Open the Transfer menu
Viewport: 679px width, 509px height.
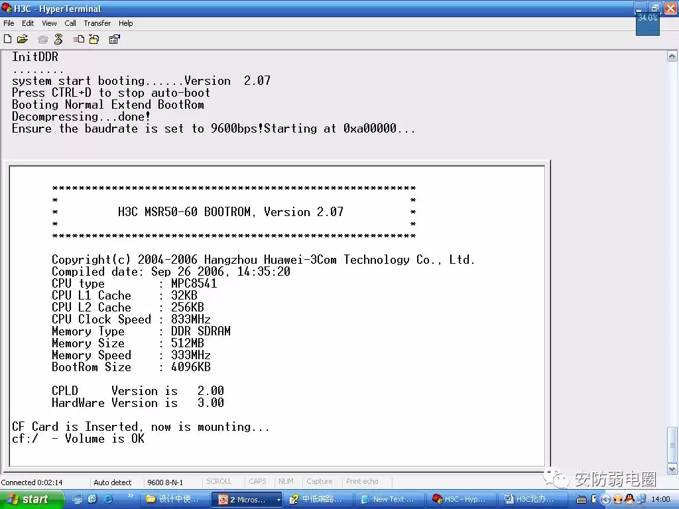tap(97, 23)
